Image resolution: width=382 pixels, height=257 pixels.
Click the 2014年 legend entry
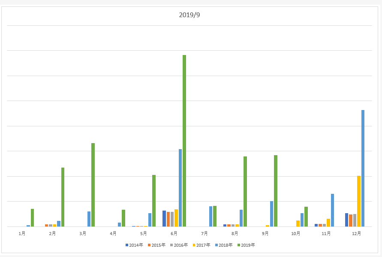point(134,245)
